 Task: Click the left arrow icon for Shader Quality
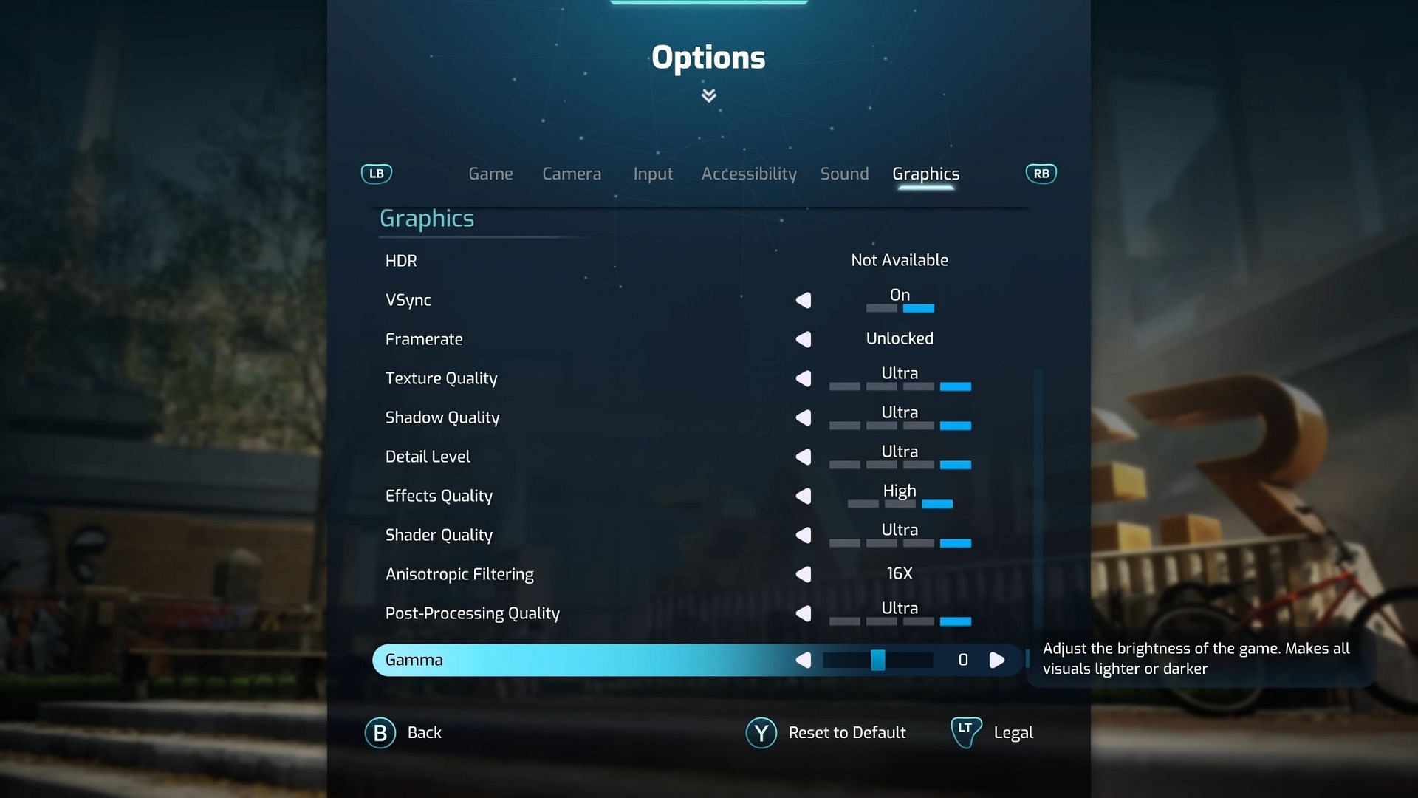coord(803,534)
